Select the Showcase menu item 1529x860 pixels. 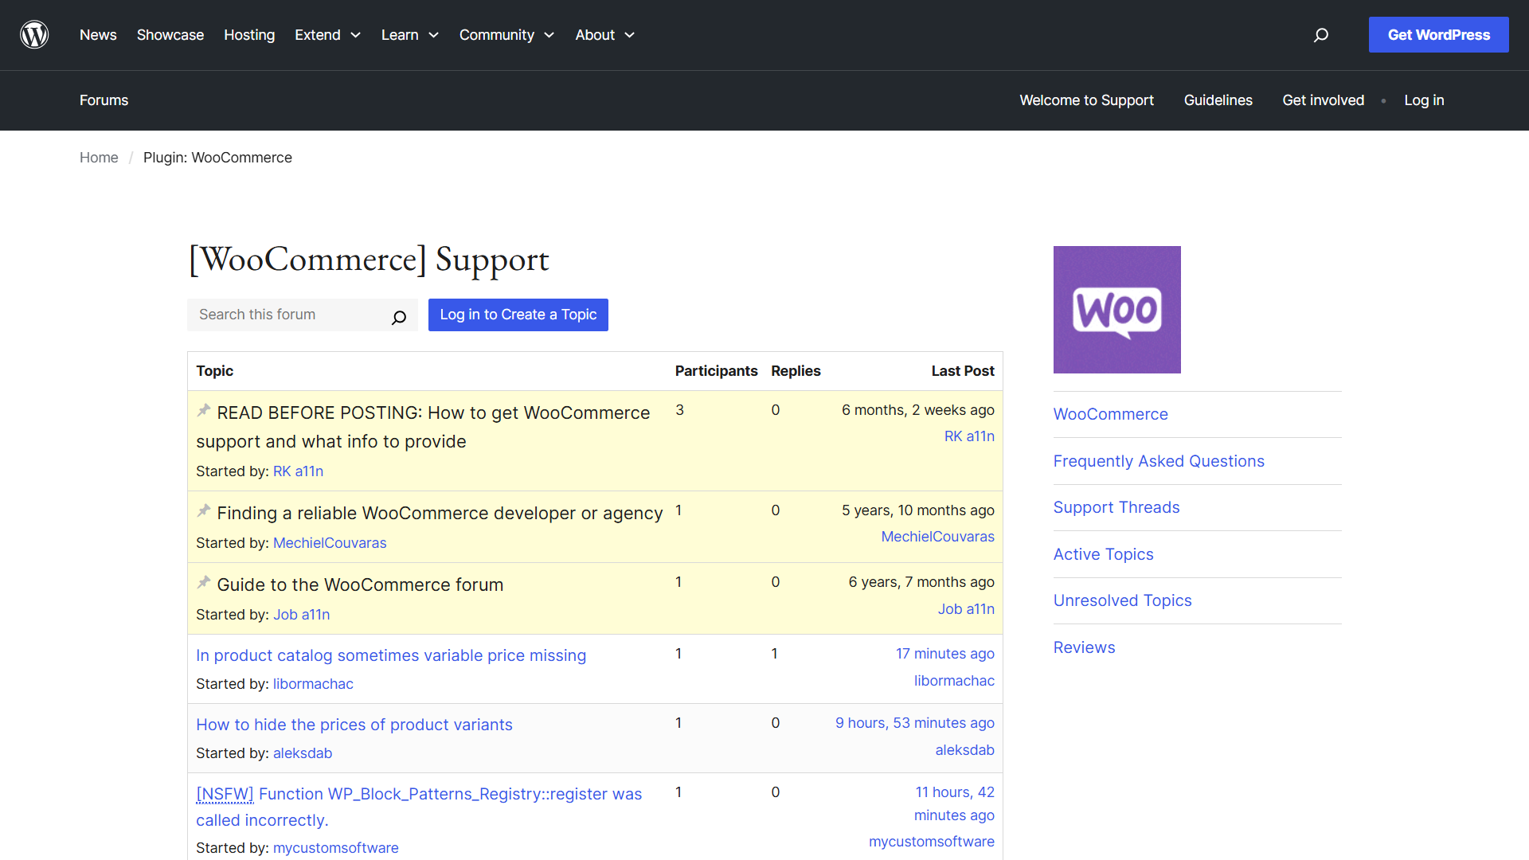click(x=170, y=35)
